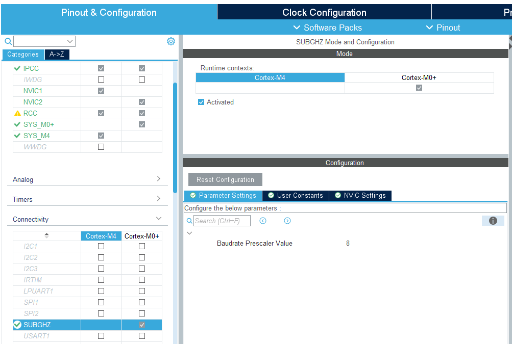Image resolution: width=512 pixels, height=344 pixels.
Task: Uncheck the Cortex-M0+ runtime context checkbox
Action: 419,87
